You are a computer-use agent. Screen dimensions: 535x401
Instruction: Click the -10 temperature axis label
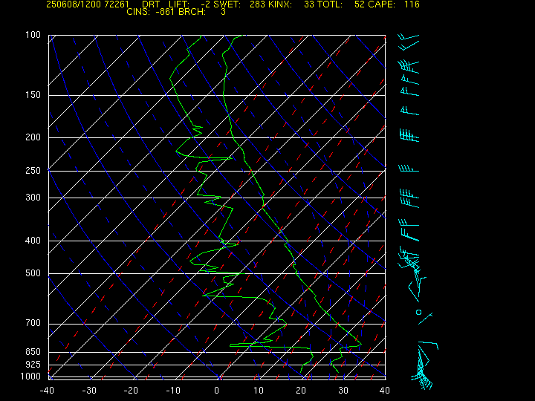coord(173,391)
